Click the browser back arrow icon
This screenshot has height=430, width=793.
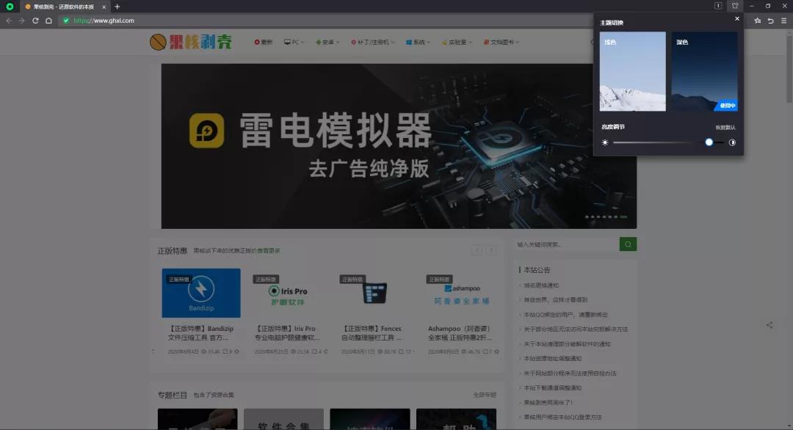(8, 21)
